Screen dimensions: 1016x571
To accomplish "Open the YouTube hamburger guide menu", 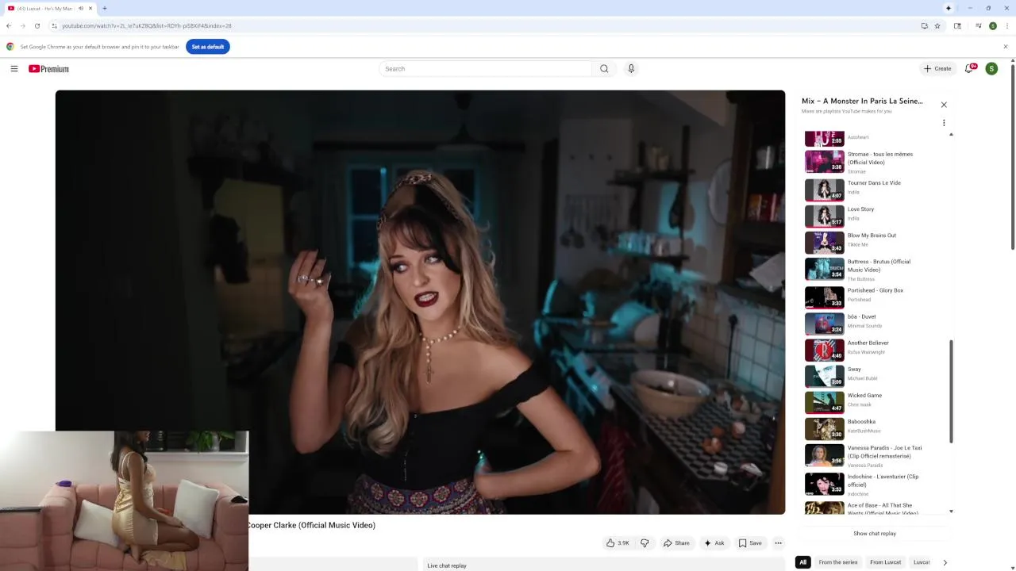I will [14, 69].
